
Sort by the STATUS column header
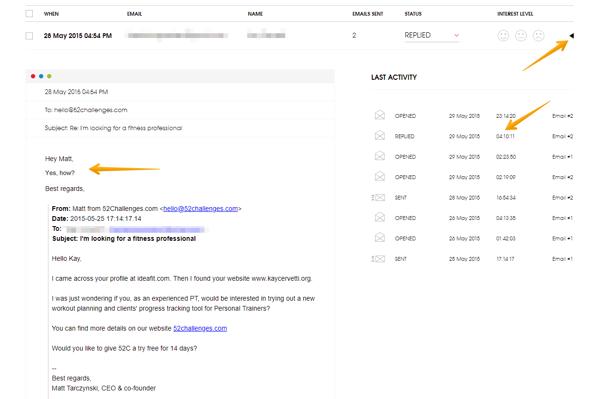pyautogui.click(x=413, y=14)
